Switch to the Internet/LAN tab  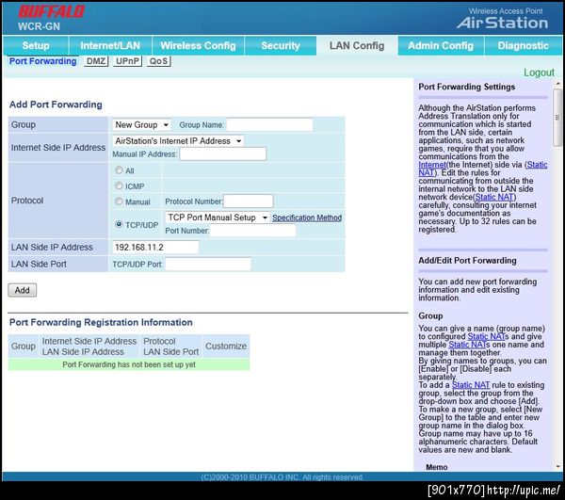point(110,46)
